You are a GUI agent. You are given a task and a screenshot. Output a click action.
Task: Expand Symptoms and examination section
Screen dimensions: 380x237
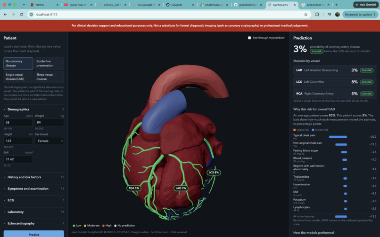[x=33, y=189]
